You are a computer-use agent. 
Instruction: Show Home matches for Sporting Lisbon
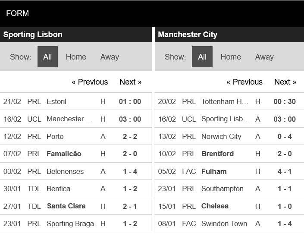coord(76,57)
